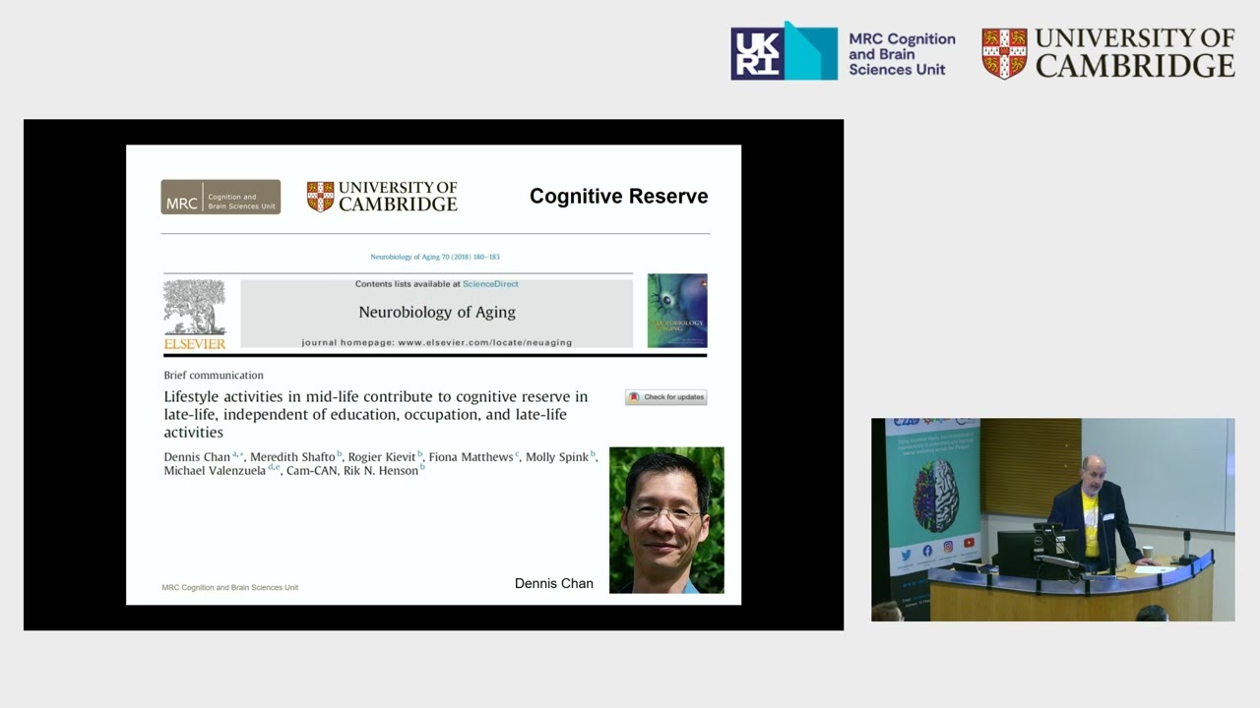Click the slide footer MRC Cognition and Brain Sciences Unit
Image resolution: width=1260 pixels, height=708 pixels.
coord(230,587)
